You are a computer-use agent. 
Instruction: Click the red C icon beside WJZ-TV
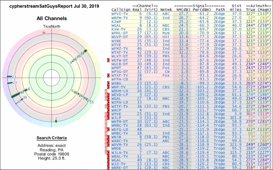(108, 164)
